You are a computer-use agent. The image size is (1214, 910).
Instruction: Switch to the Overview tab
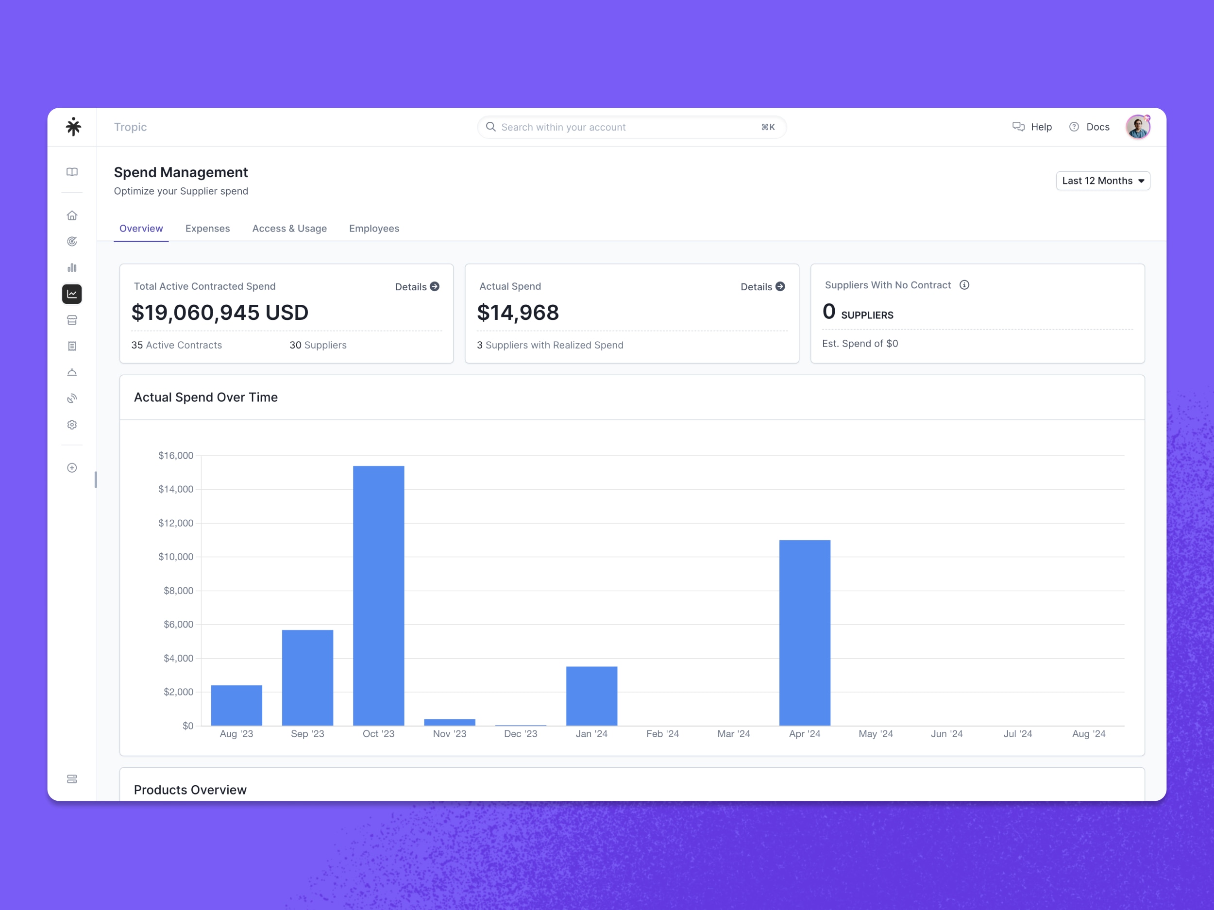(x=141, y=228)
